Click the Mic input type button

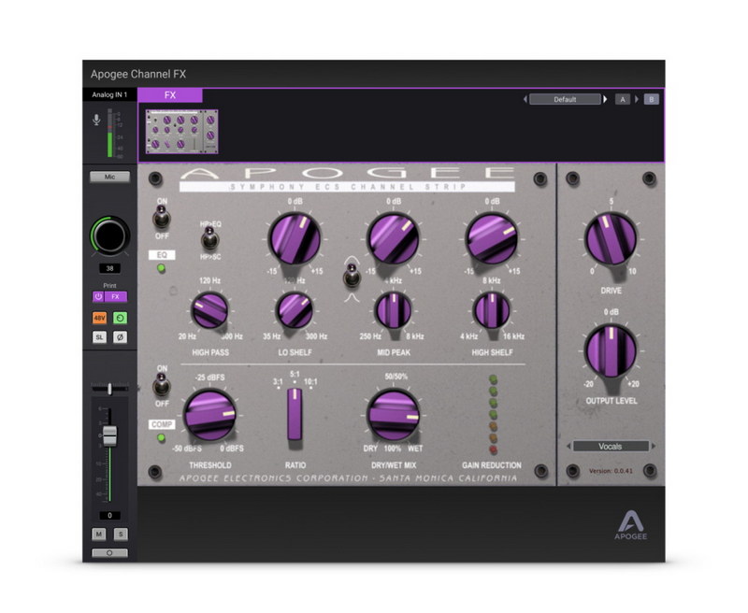(x=109, y=177)
